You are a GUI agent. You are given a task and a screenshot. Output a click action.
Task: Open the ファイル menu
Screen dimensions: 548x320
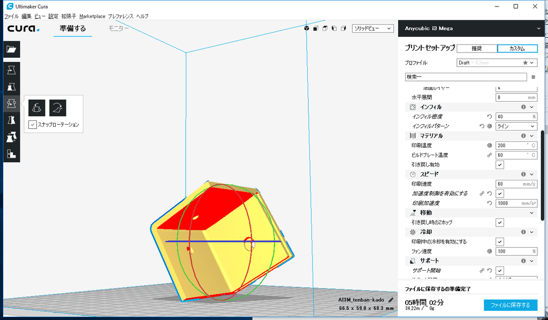11,16
